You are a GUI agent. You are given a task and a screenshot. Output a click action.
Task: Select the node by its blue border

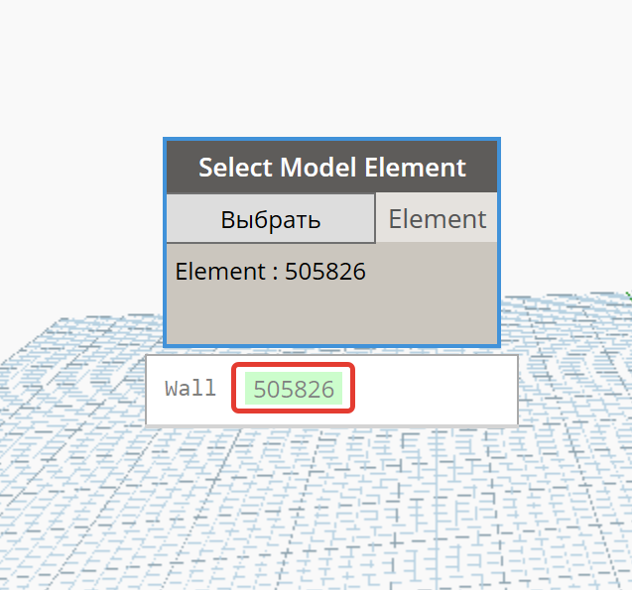click(165, 242)
